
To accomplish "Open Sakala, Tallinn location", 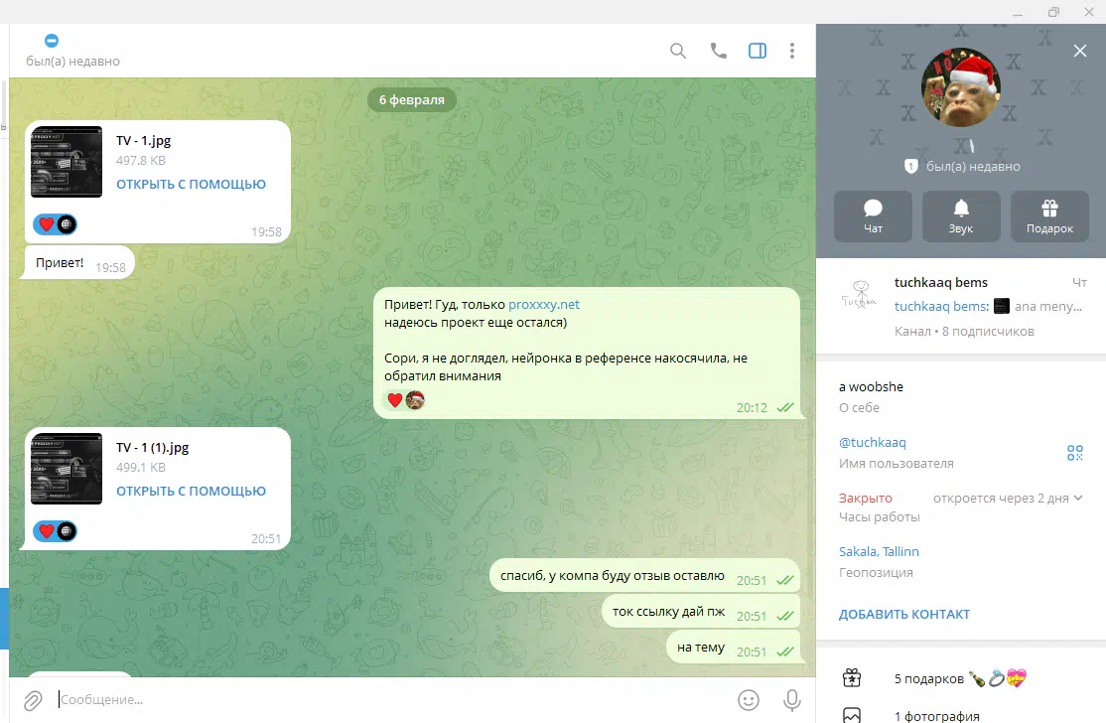I will pos(879,551).
